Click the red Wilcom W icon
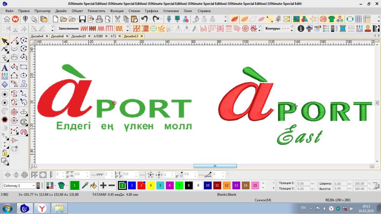Viewport: 381px width, 214px height. coord(15,19)
